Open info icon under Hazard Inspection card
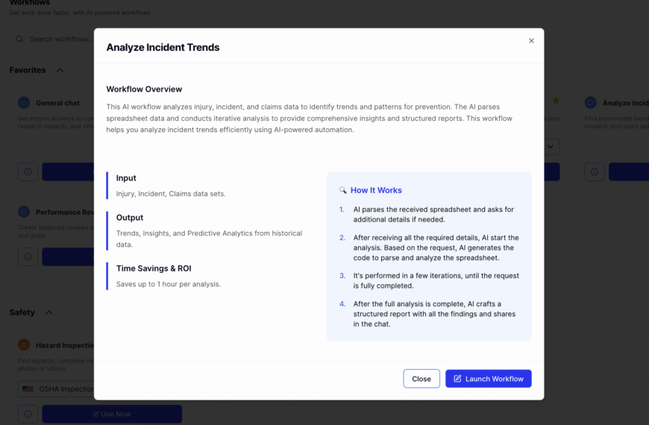Screen dimensions: 649x425 coord(28,414)
